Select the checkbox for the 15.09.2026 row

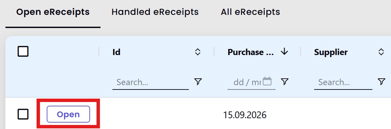23,114
